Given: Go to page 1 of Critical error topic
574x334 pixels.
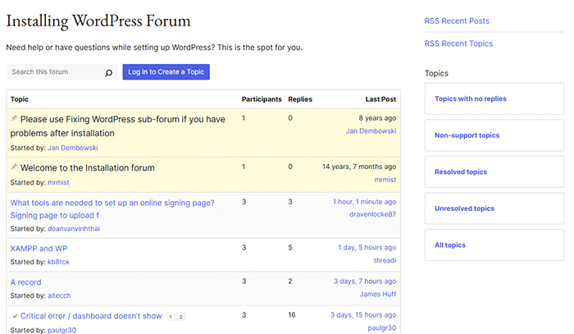Looking at the screenshot, I should point(171,317).
